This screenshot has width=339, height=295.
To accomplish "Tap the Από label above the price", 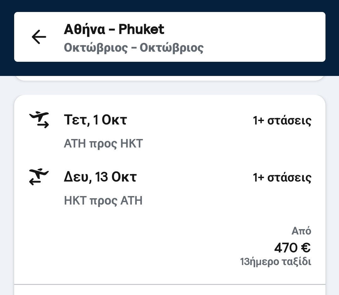I will [301, 231].
